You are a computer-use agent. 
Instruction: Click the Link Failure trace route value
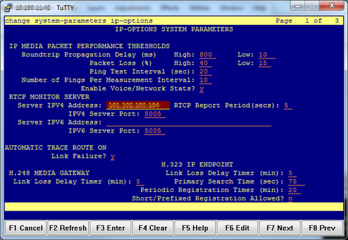pos(113,156)
